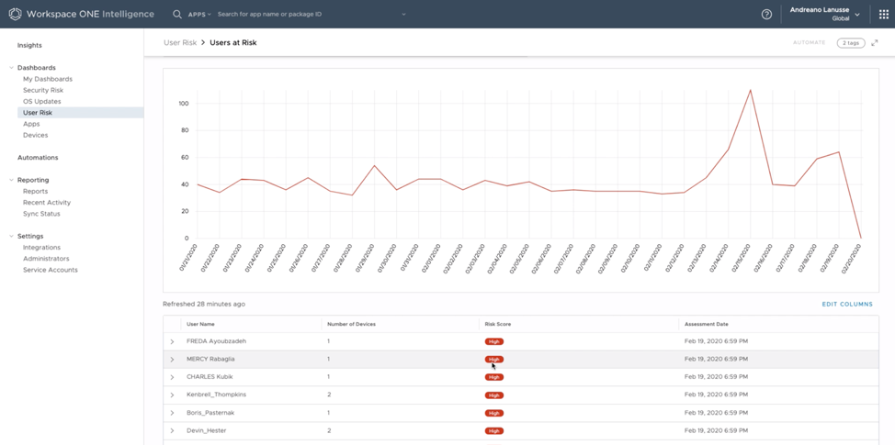Collapse the Reporting section in sidebar

[11, 180]
